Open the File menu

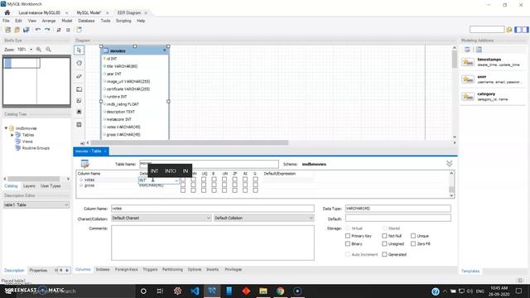6,21
